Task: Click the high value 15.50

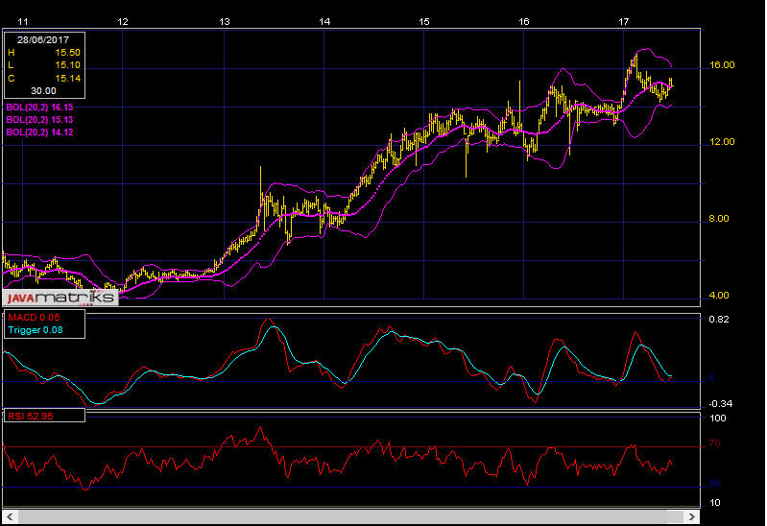Action: point(67,53)
